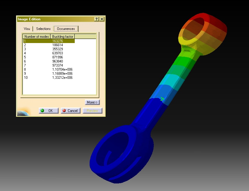Select mode 1 with factor 163276

pos(49,41)
